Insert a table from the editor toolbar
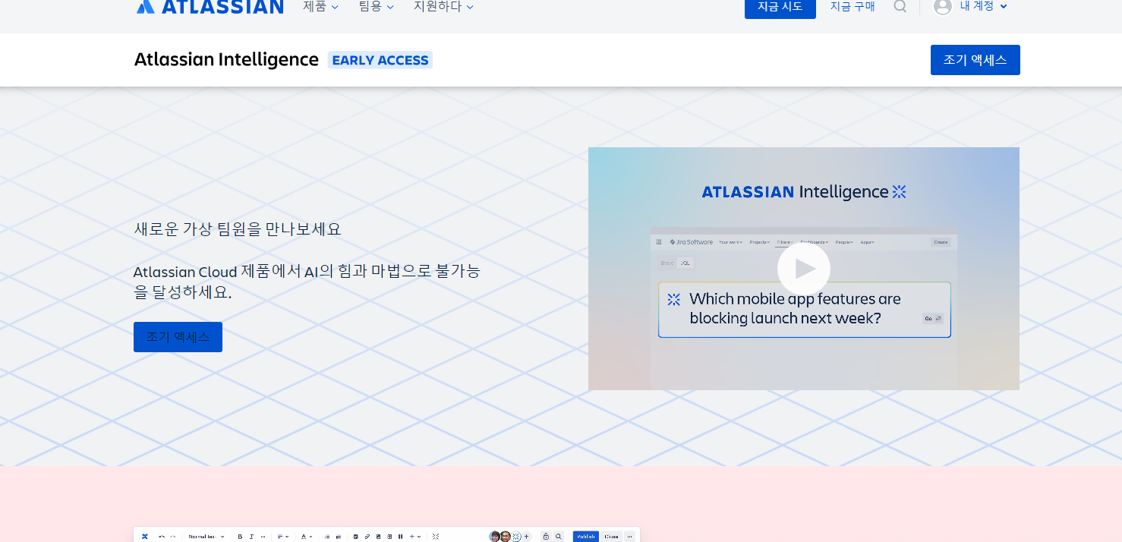 [389, 537]
